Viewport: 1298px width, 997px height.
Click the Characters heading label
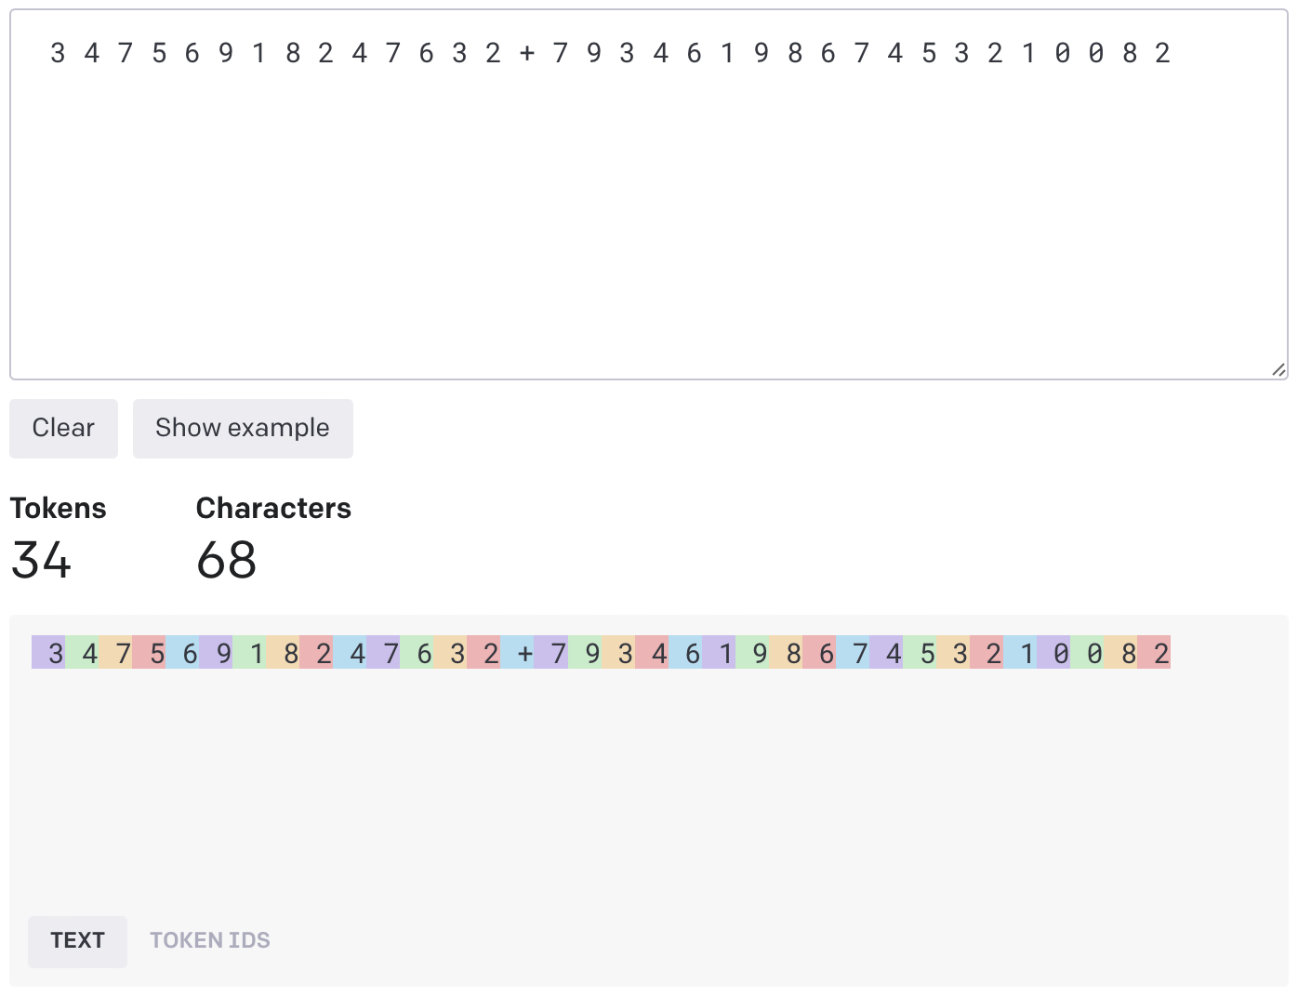(x=273, y=508)
